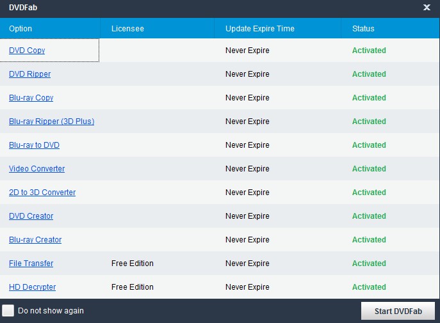Click the Blu-ray Copy link
440x323 pixels.
(31, 98)
